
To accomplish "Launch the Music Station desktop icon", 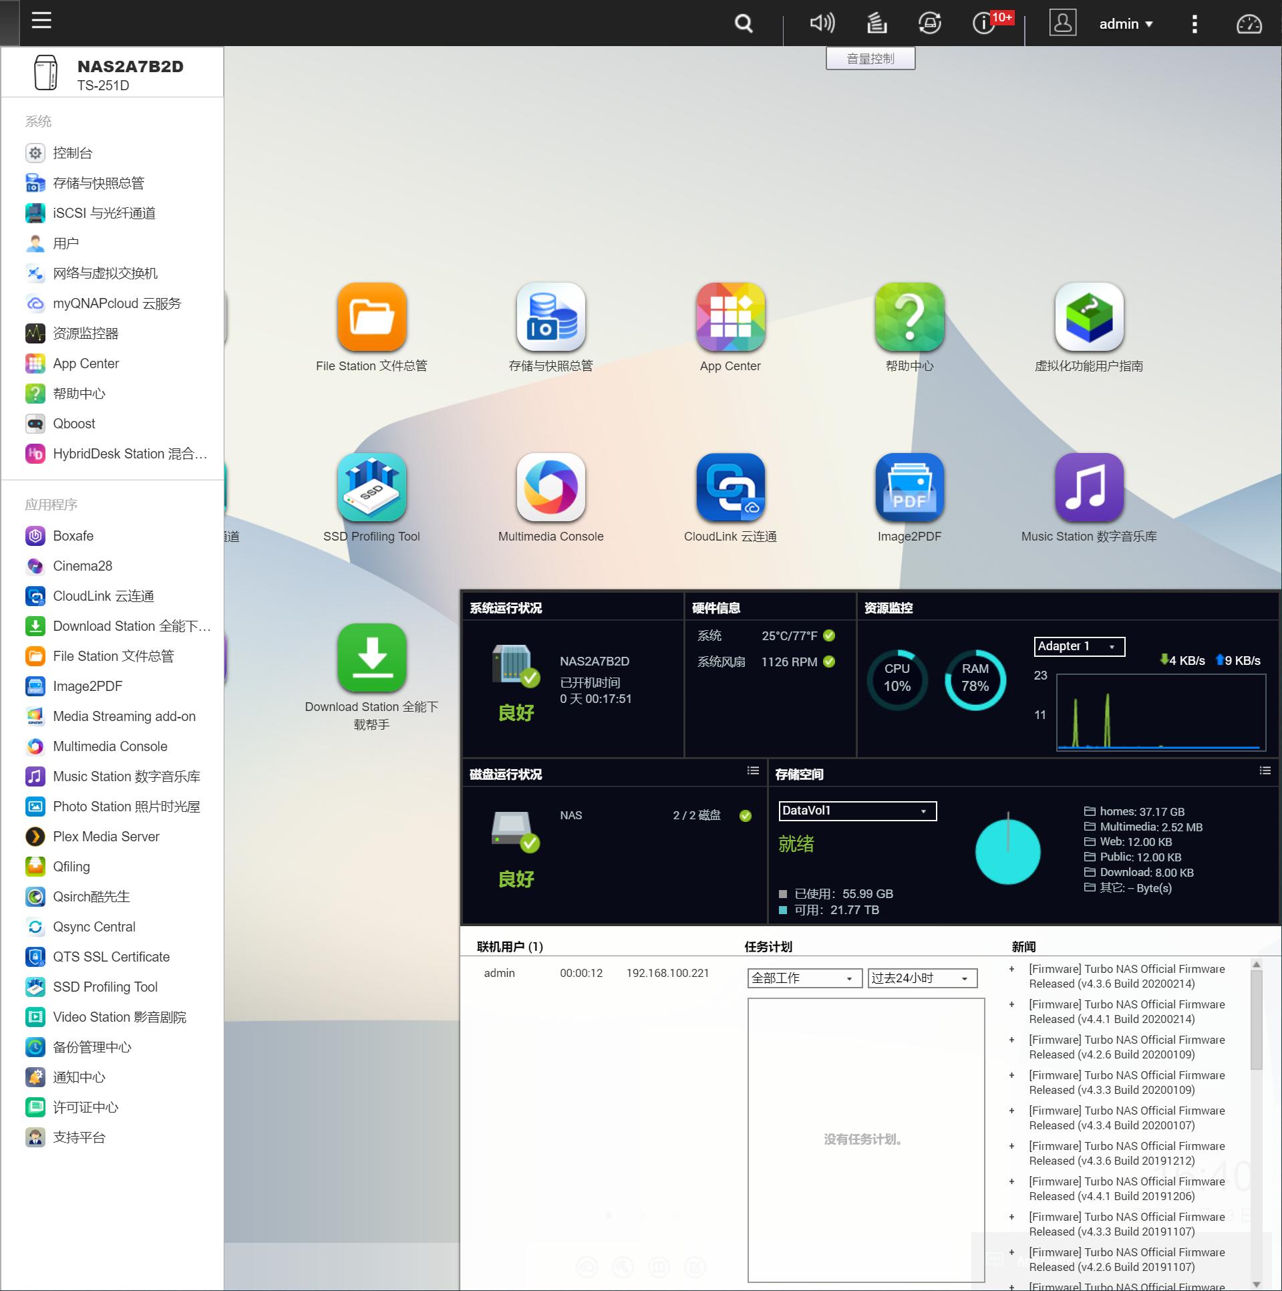I will click(x=1088, y=488).
